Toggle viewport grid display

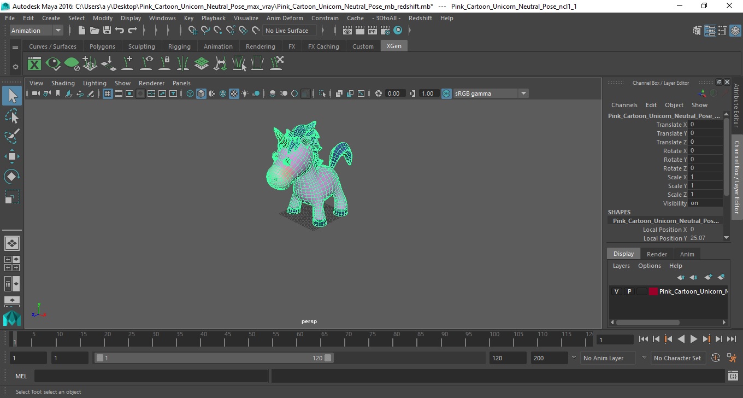(108, 93)
